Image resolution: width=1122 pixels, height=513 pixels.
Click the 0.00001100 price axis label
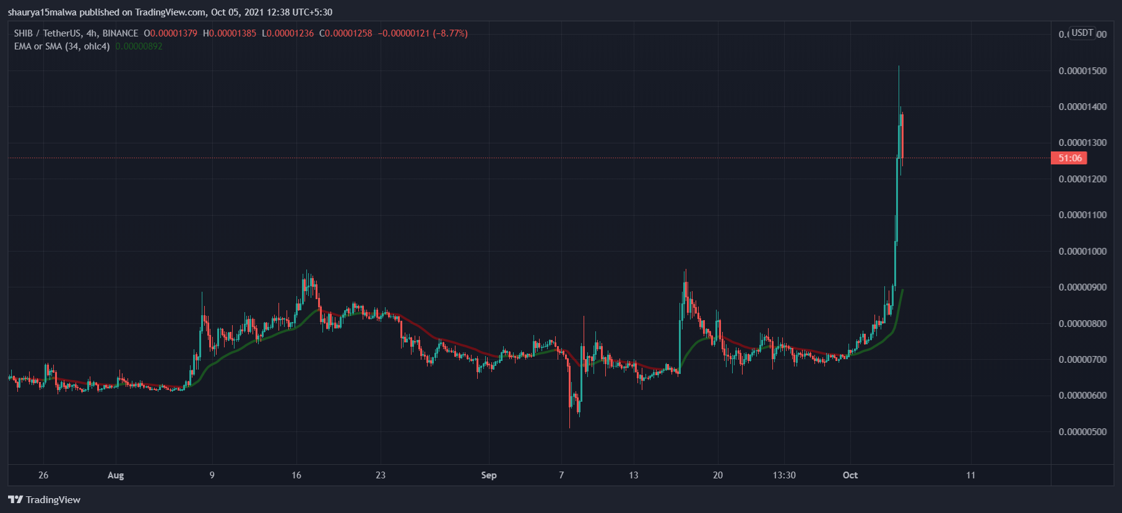[1082, 215]
